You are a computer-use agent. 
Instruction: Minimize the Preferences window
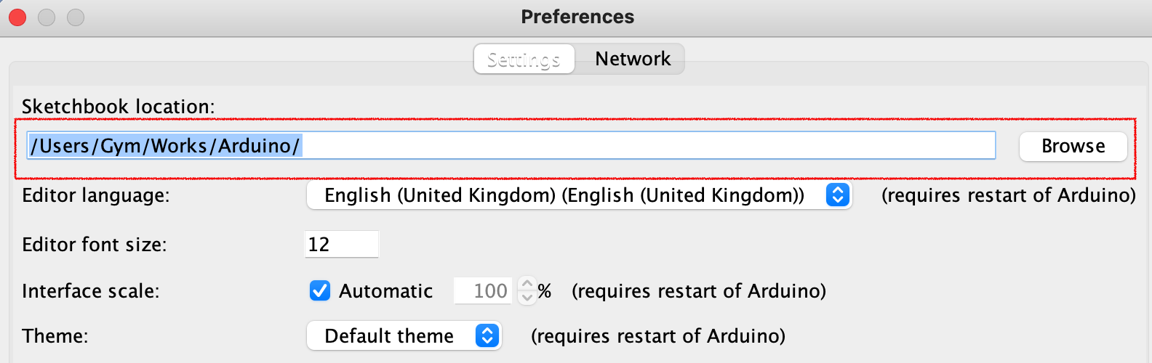click(47, 17)
